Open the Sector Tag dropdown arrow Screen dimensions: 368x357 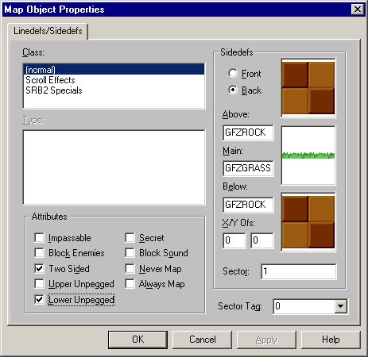click(340, 306)
